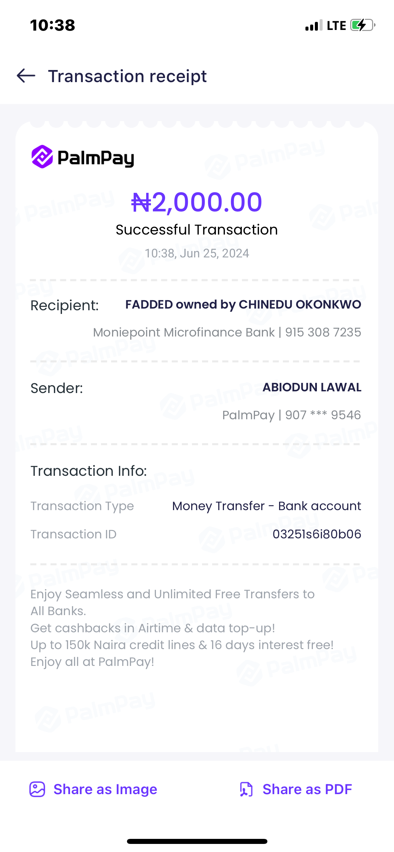Tap the Transaction receipt page title
This screenshot has width=394, height=852.
click(127, 76)
